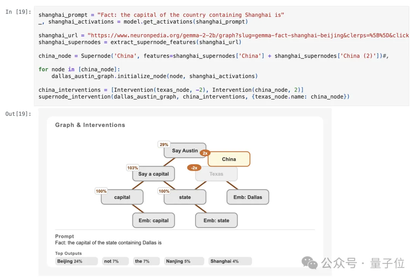Click the -2x badge on the Texas node
418x280 pixels.
click(194, 168)
